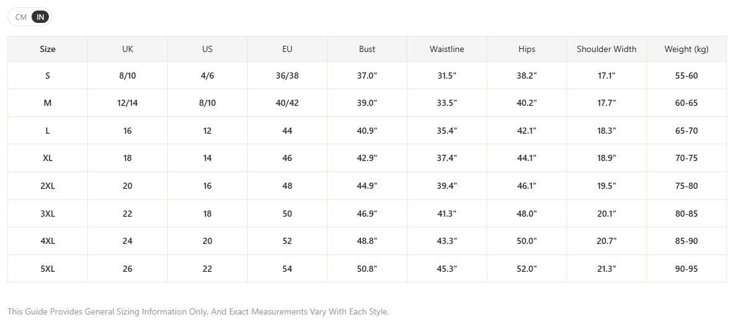The width and height of the screenshot is (738, 330).
Task: Click the Bust column header
Action: coord(367,49)
